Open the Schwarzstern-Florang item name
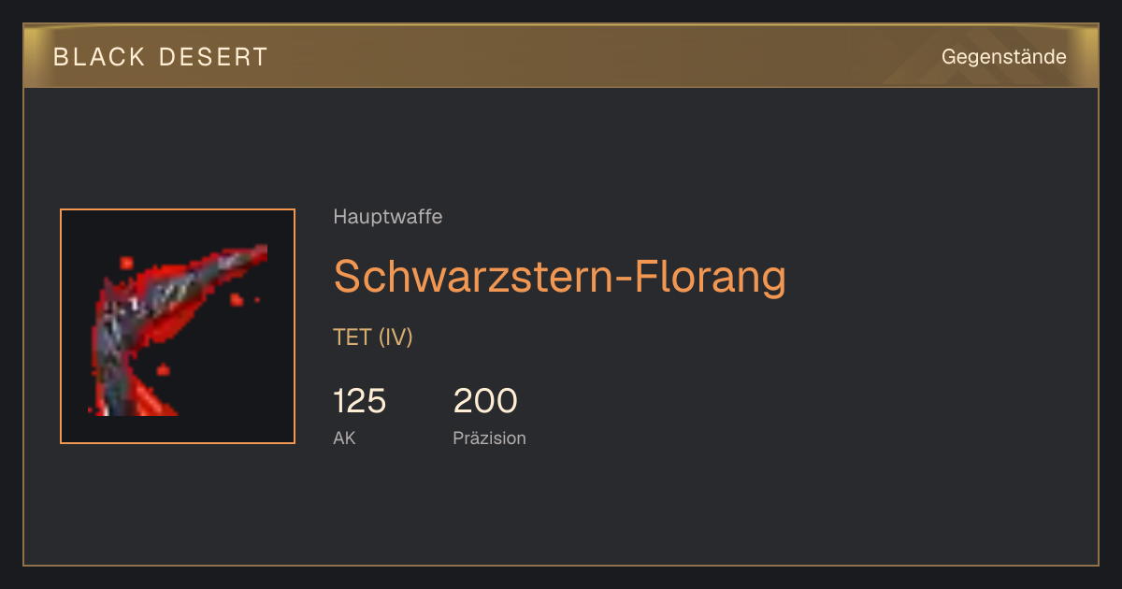 point(560,276)
